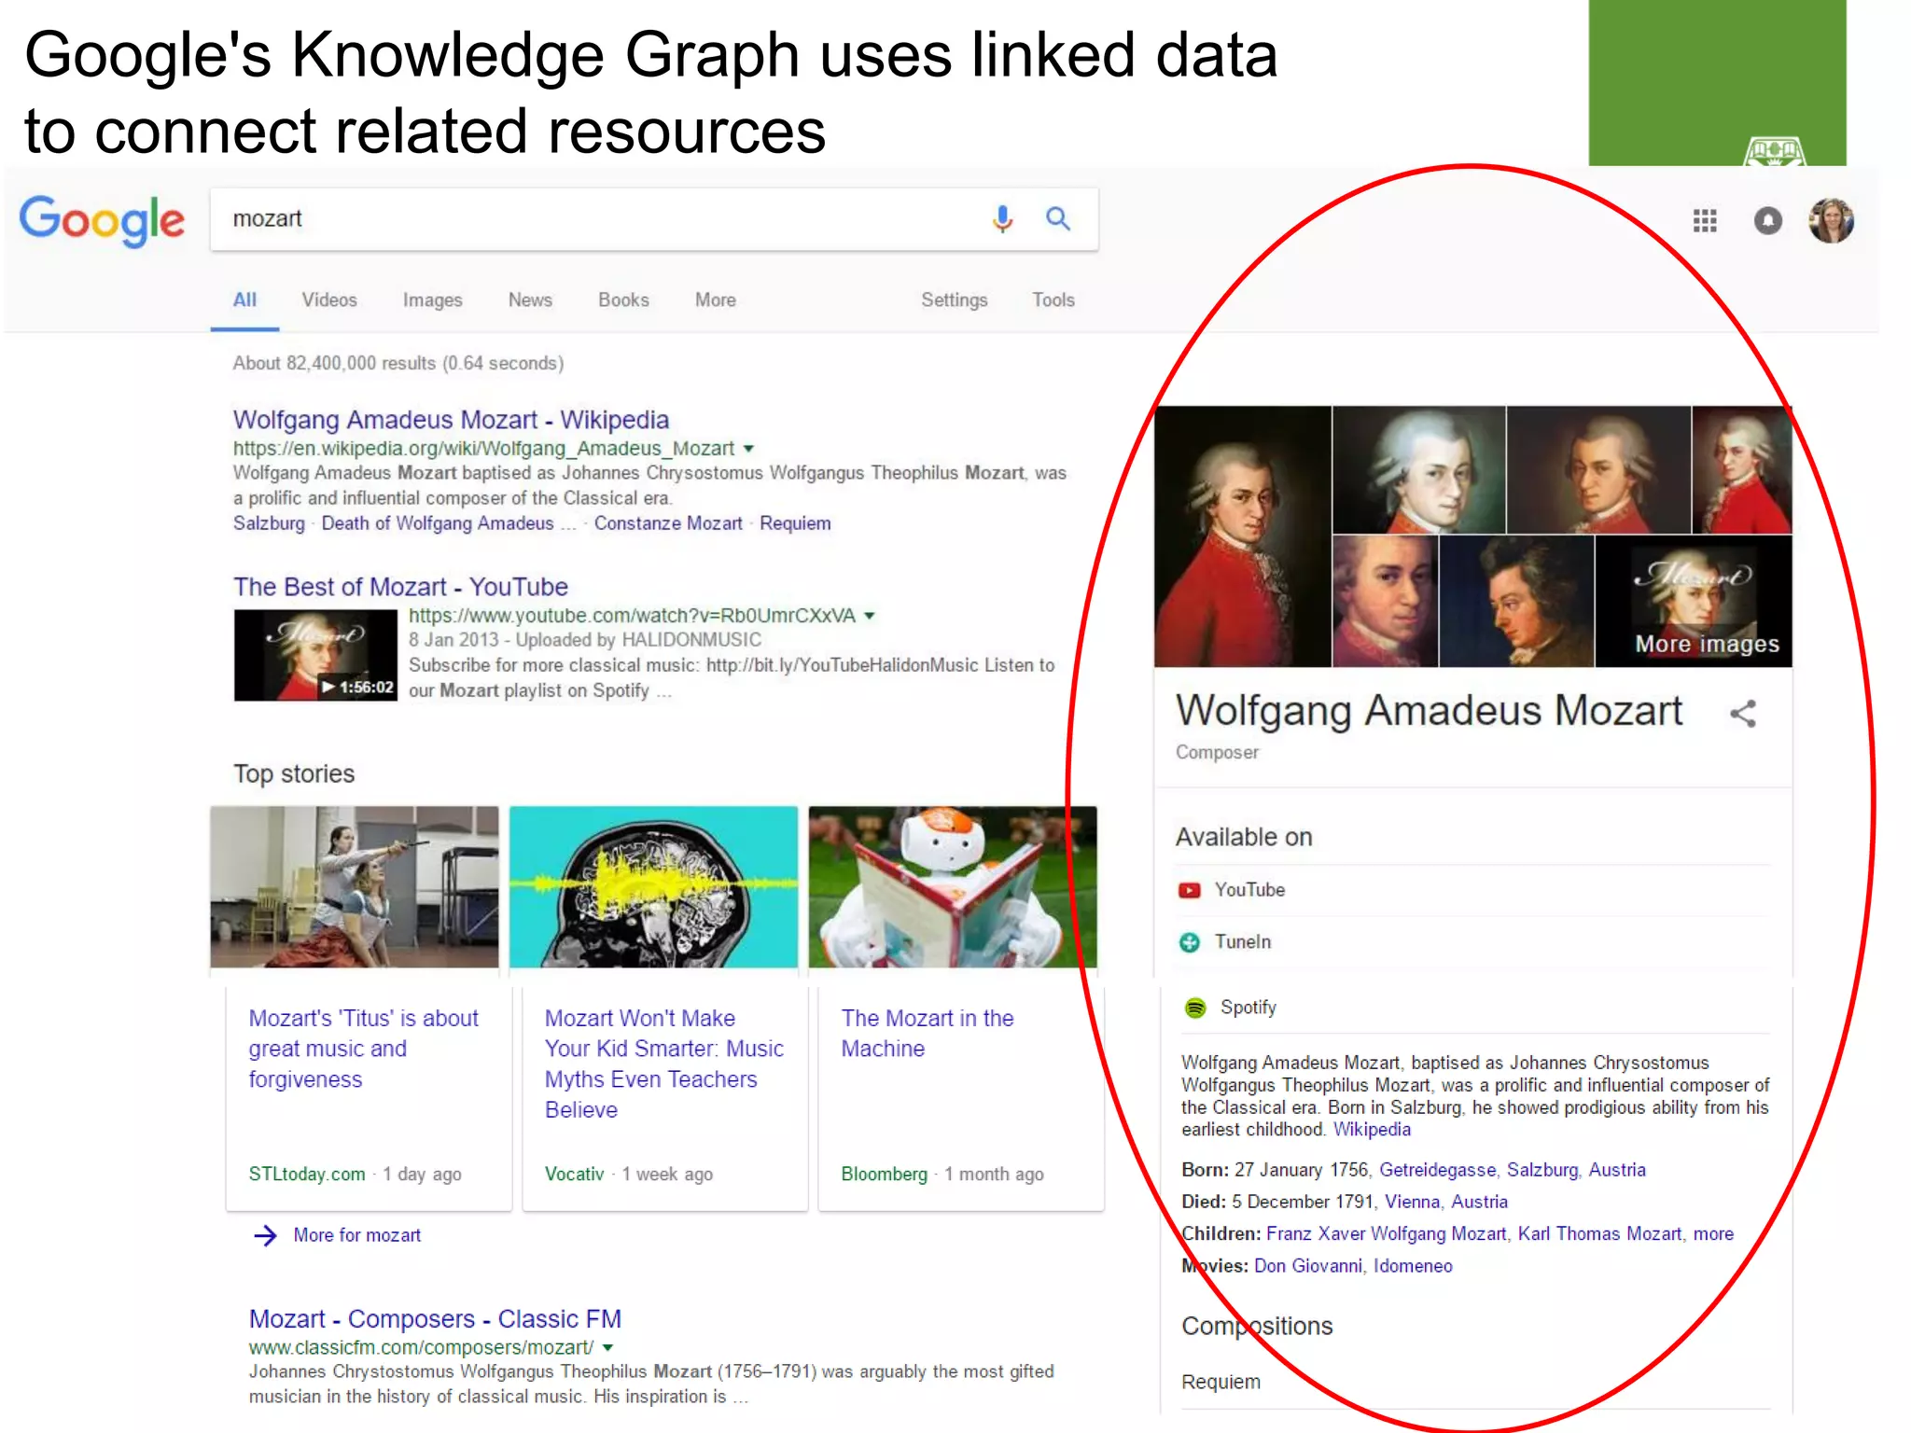Click Salzburg in the Born field
This screenshot has width=1911, height=1433.
coord(1541,1170)
